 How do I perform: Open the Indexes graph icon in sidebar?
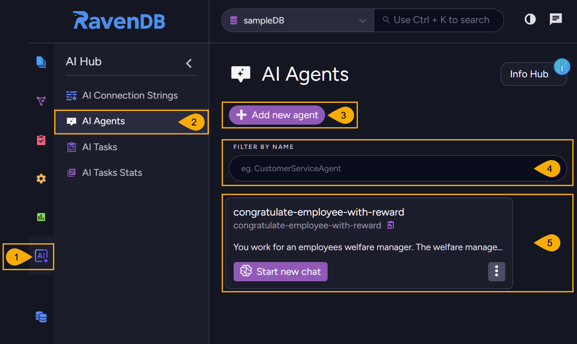[x=41, y=101]
